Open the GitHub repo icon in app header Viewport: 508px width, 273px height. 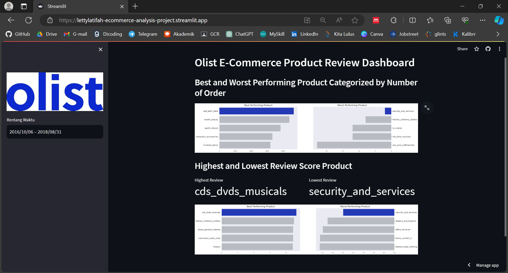click(488, 49)
